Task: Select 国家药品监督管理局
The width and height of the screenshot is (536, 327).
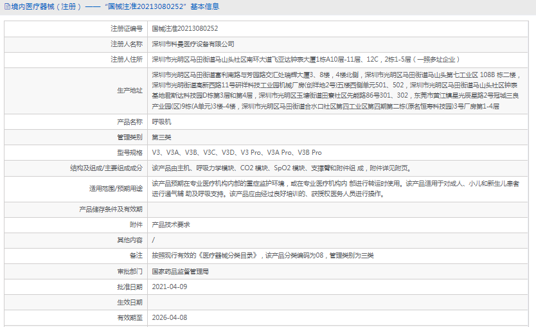Action: point(180,272)
